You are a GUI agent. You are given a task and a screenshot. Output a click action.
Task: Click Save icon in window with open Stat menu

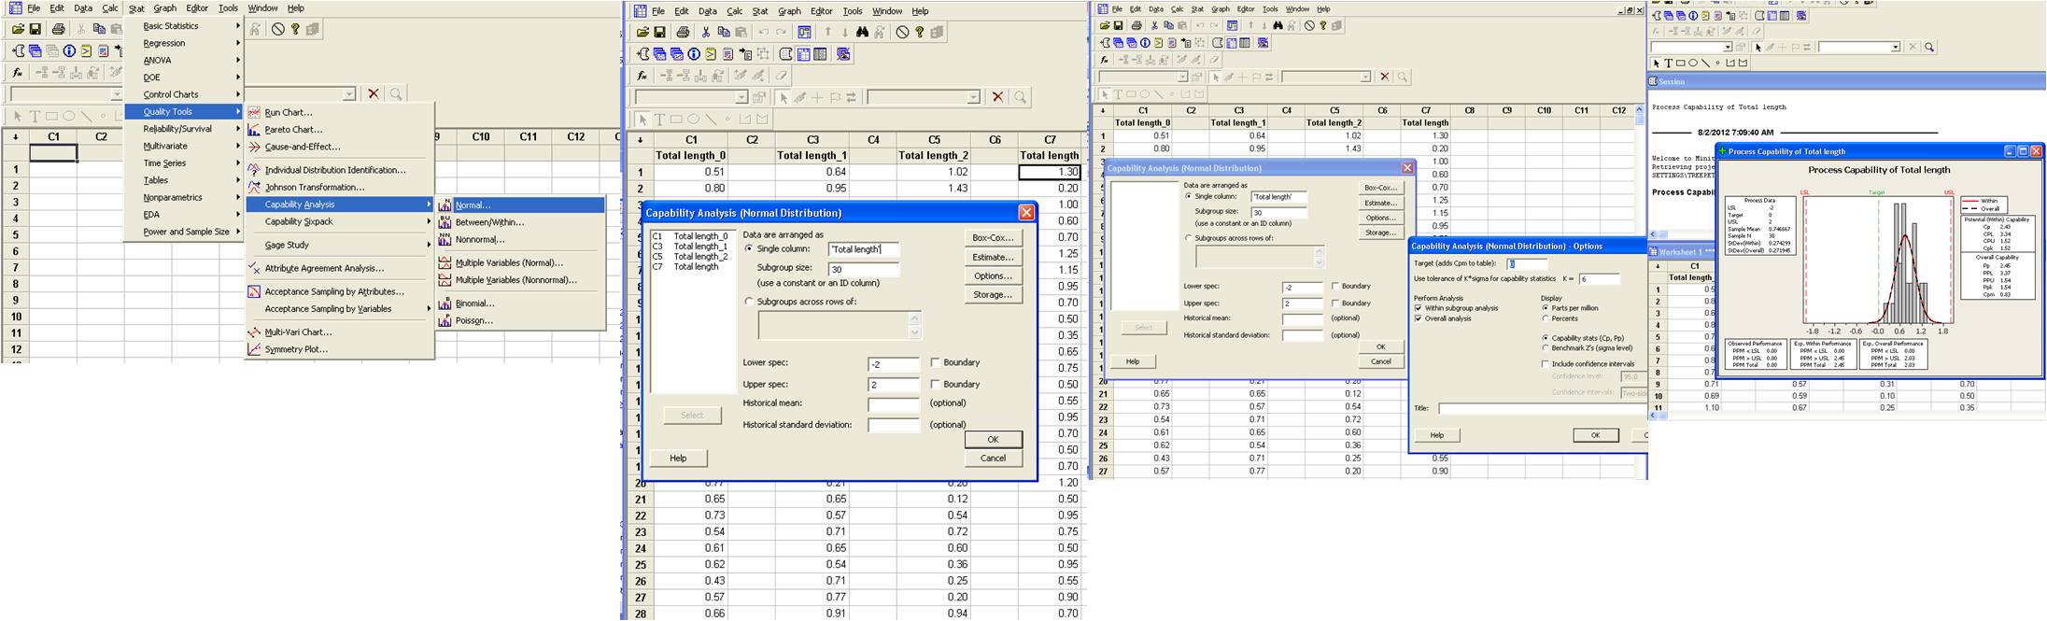click(x=35, y=29)
